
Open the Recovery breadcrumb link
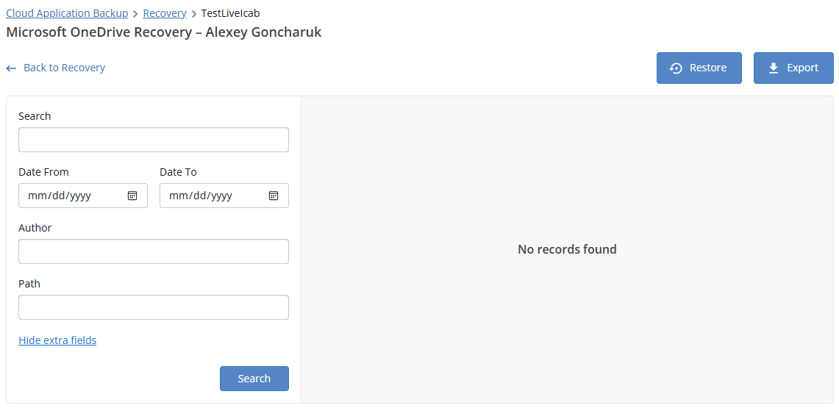165,13
